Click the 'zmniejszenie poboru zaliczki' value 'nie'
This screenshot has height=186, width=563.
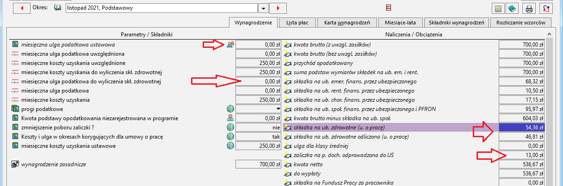pyautogui.click(x=259, y=128)
